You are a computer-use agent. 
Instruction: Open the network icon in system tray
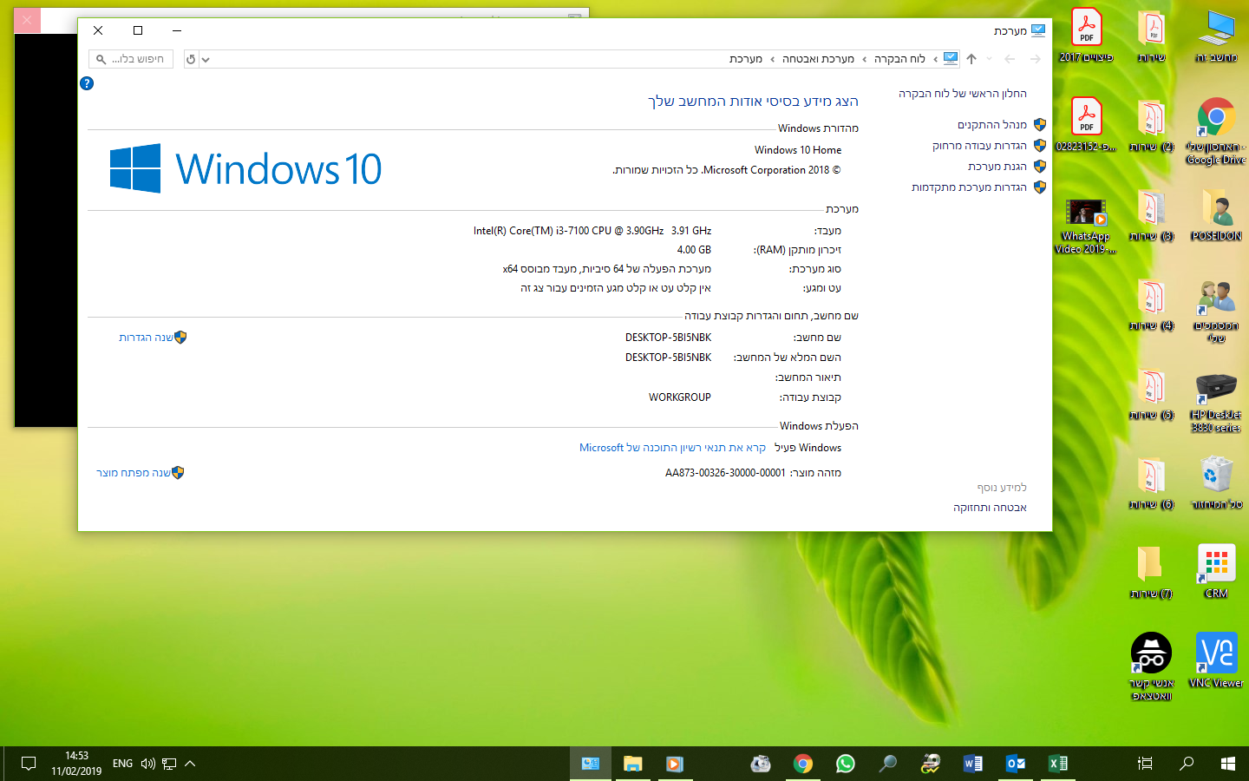tap(169, 764)
